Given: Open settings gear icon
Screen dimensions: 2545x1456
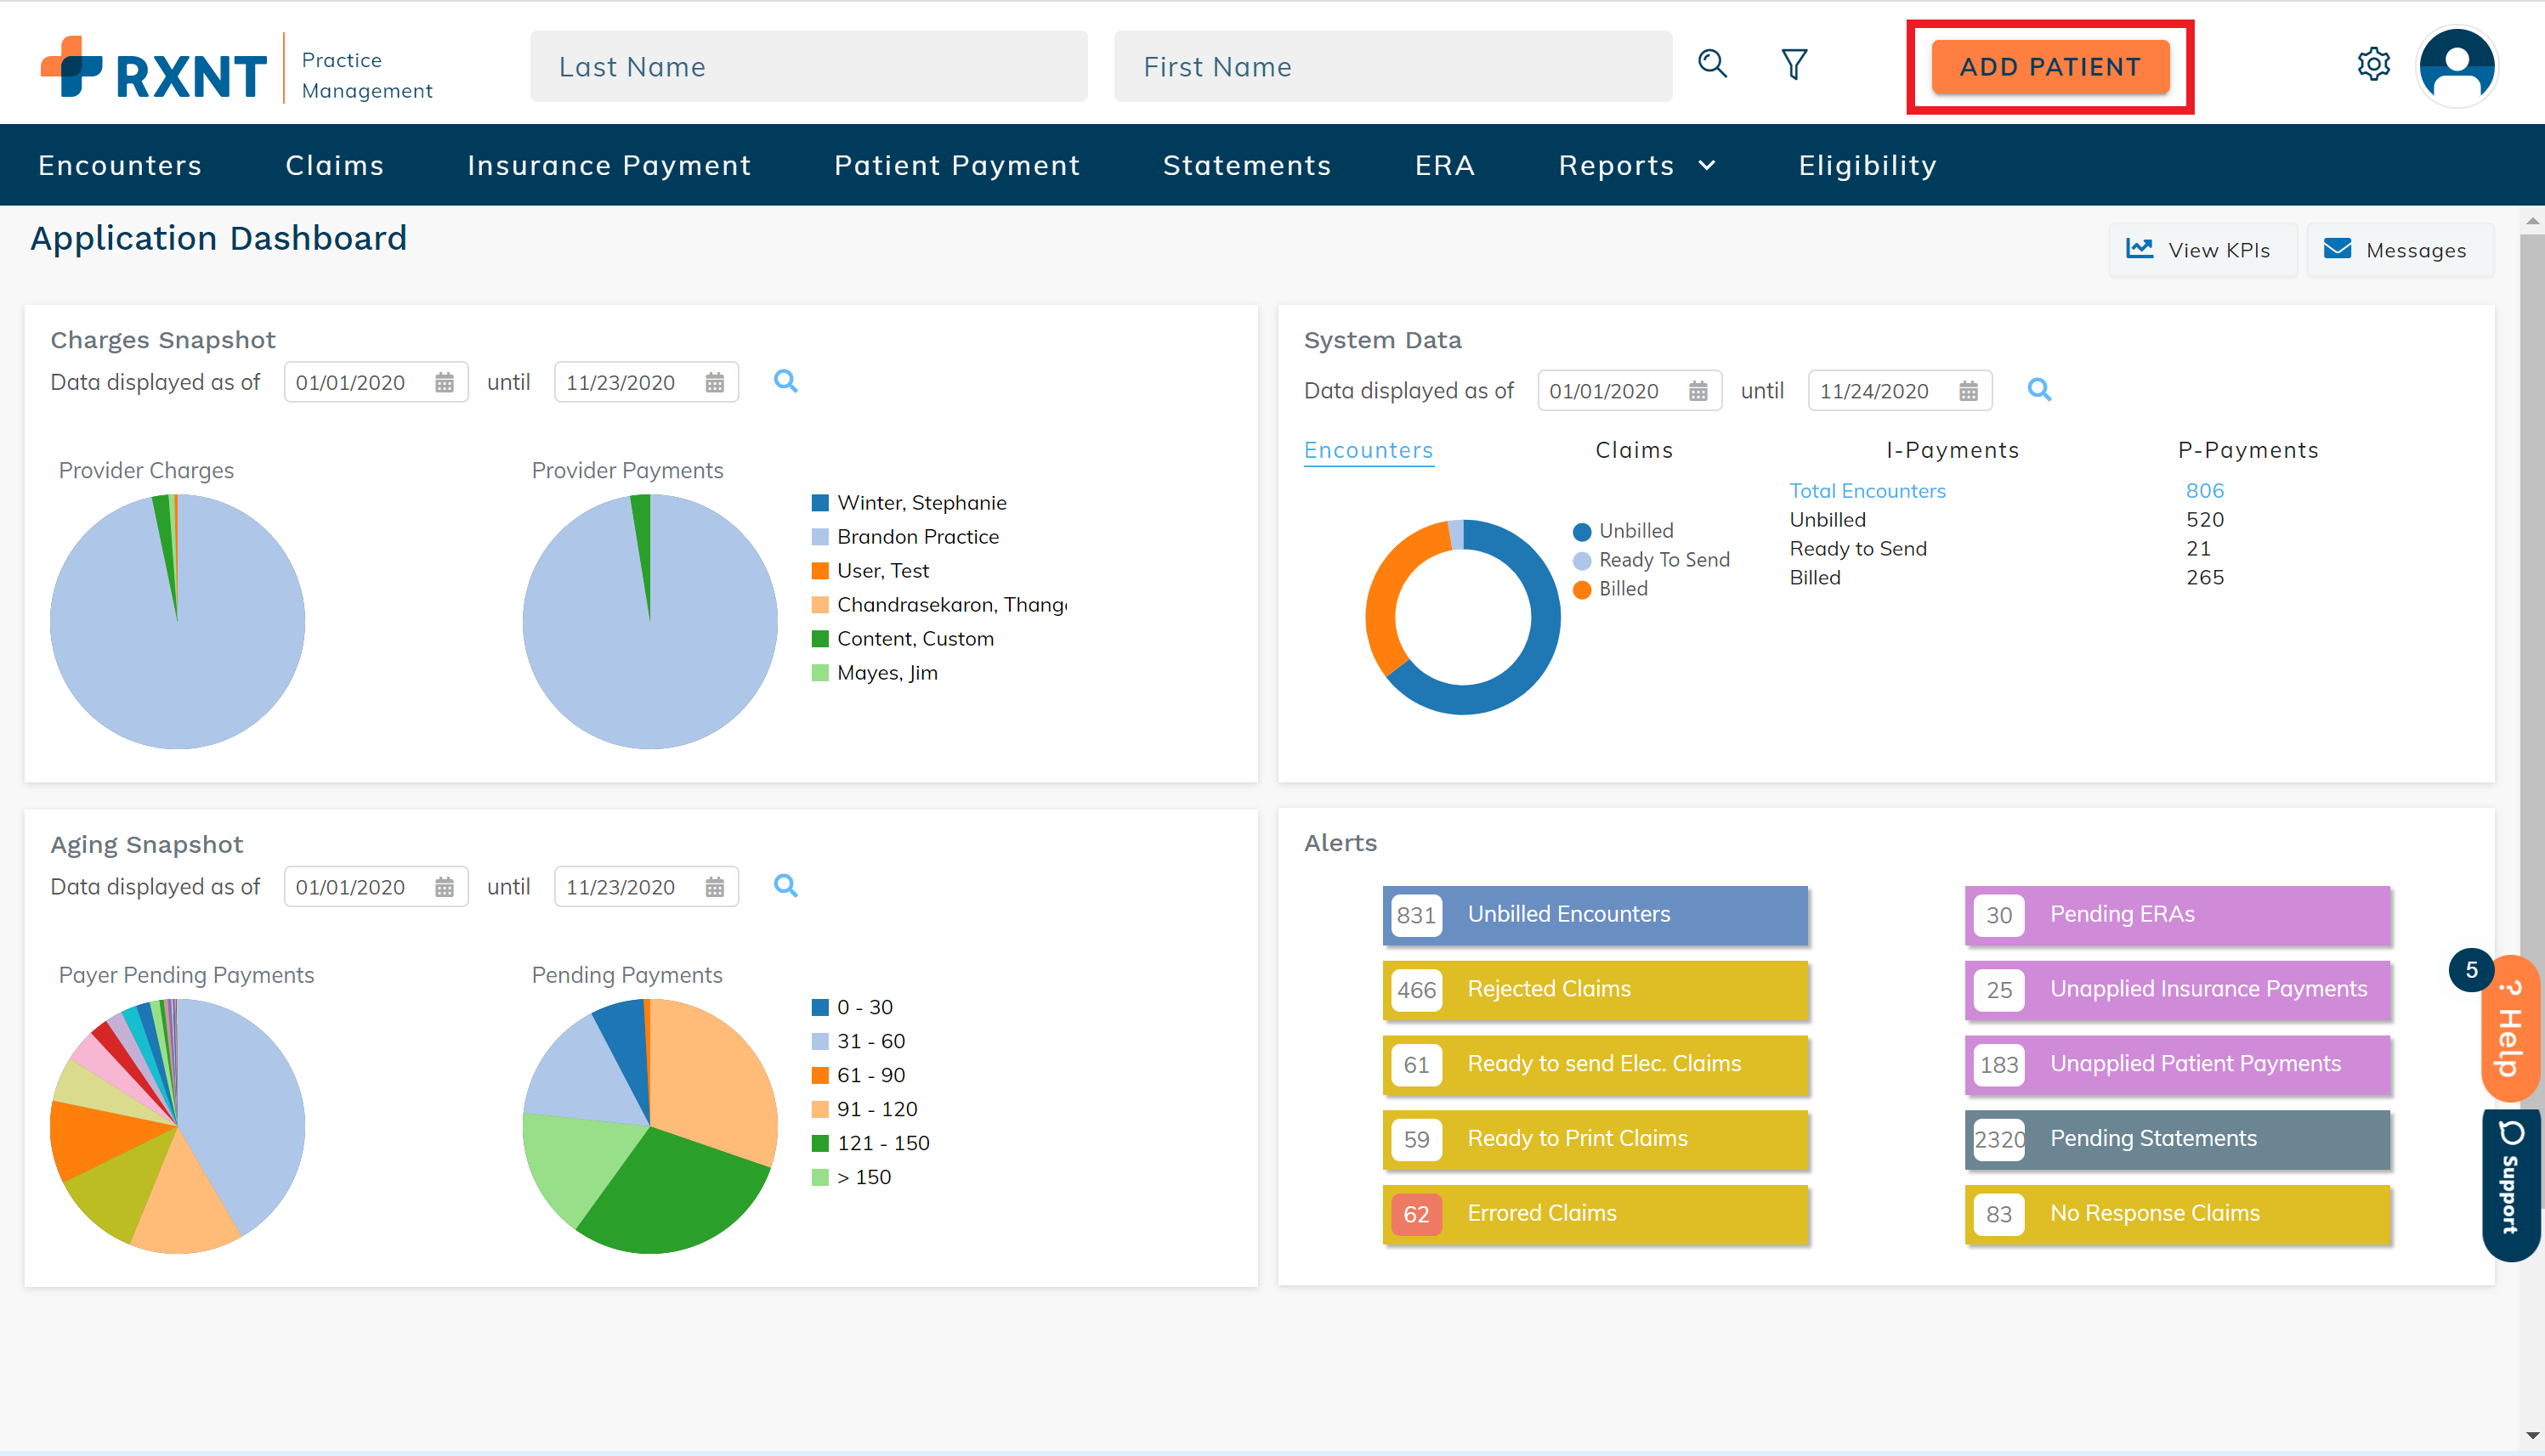Looking at the screenshot, I should point(2373,64).
